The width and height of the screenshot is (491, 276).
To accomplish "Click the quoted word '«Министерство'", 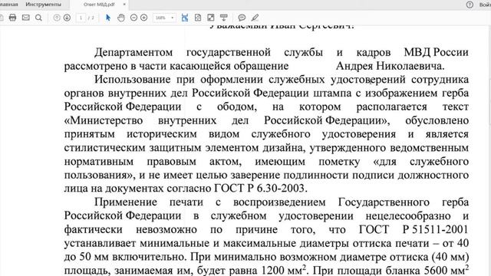I will point(104,120).
